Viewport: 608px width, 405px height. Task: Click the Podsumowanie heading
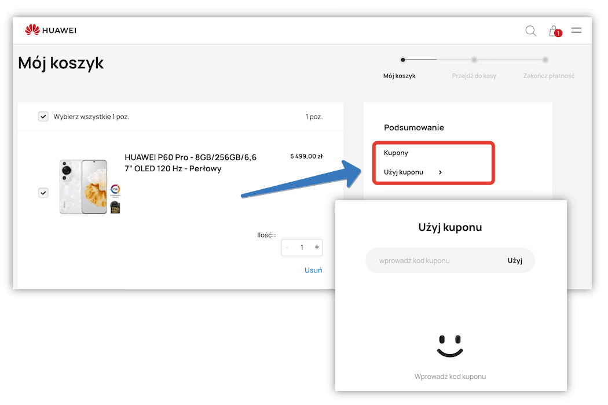click(x=414, y=127)
